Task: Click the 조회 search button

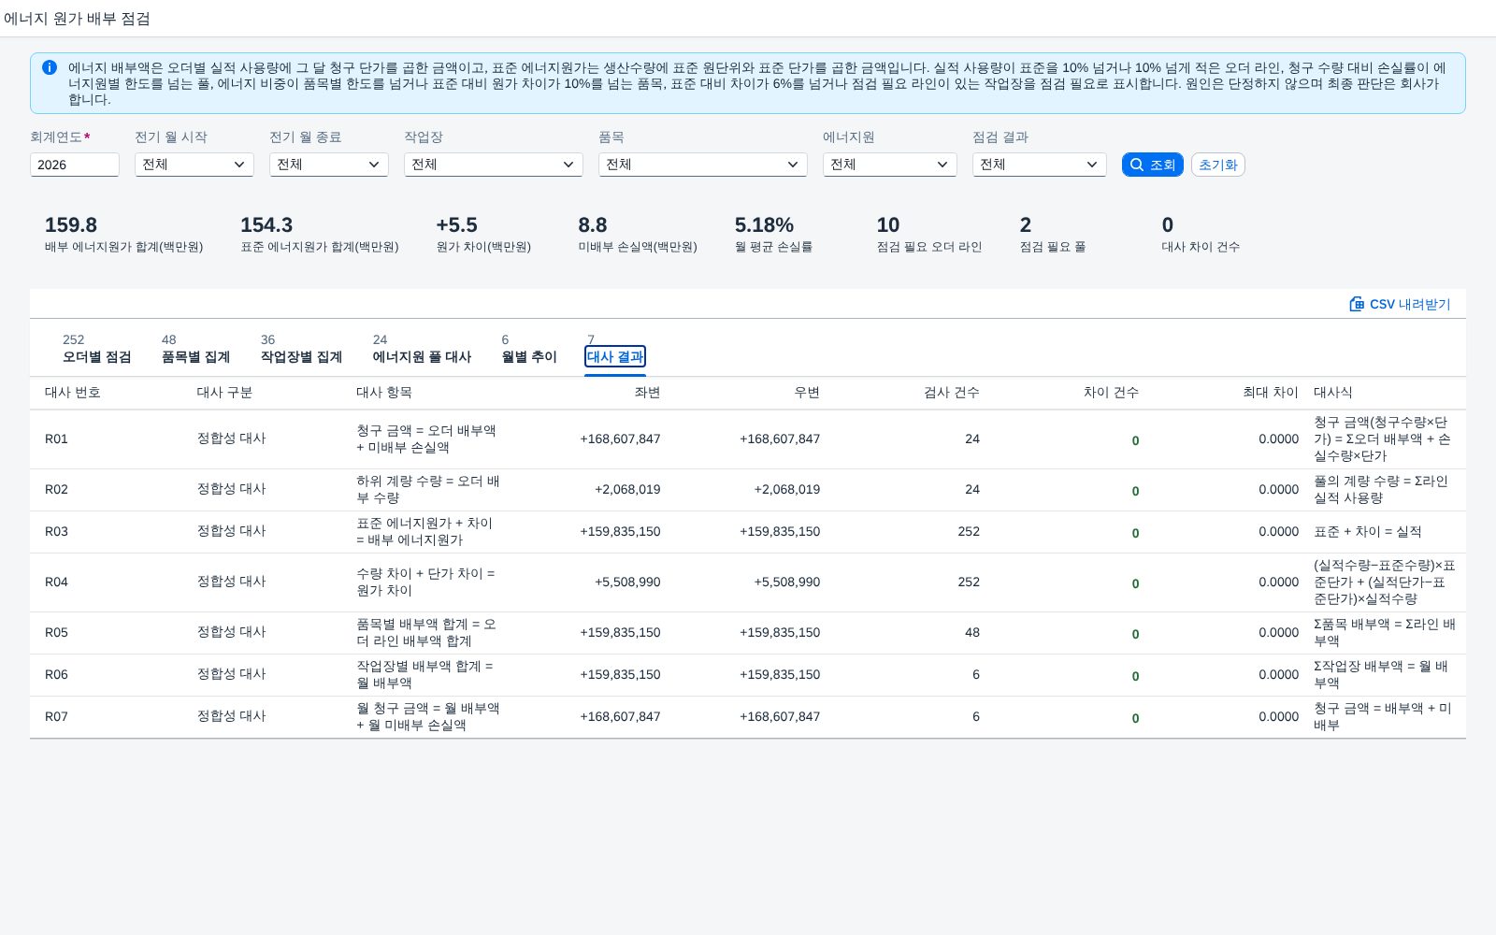Action: tap(1152, 165)
